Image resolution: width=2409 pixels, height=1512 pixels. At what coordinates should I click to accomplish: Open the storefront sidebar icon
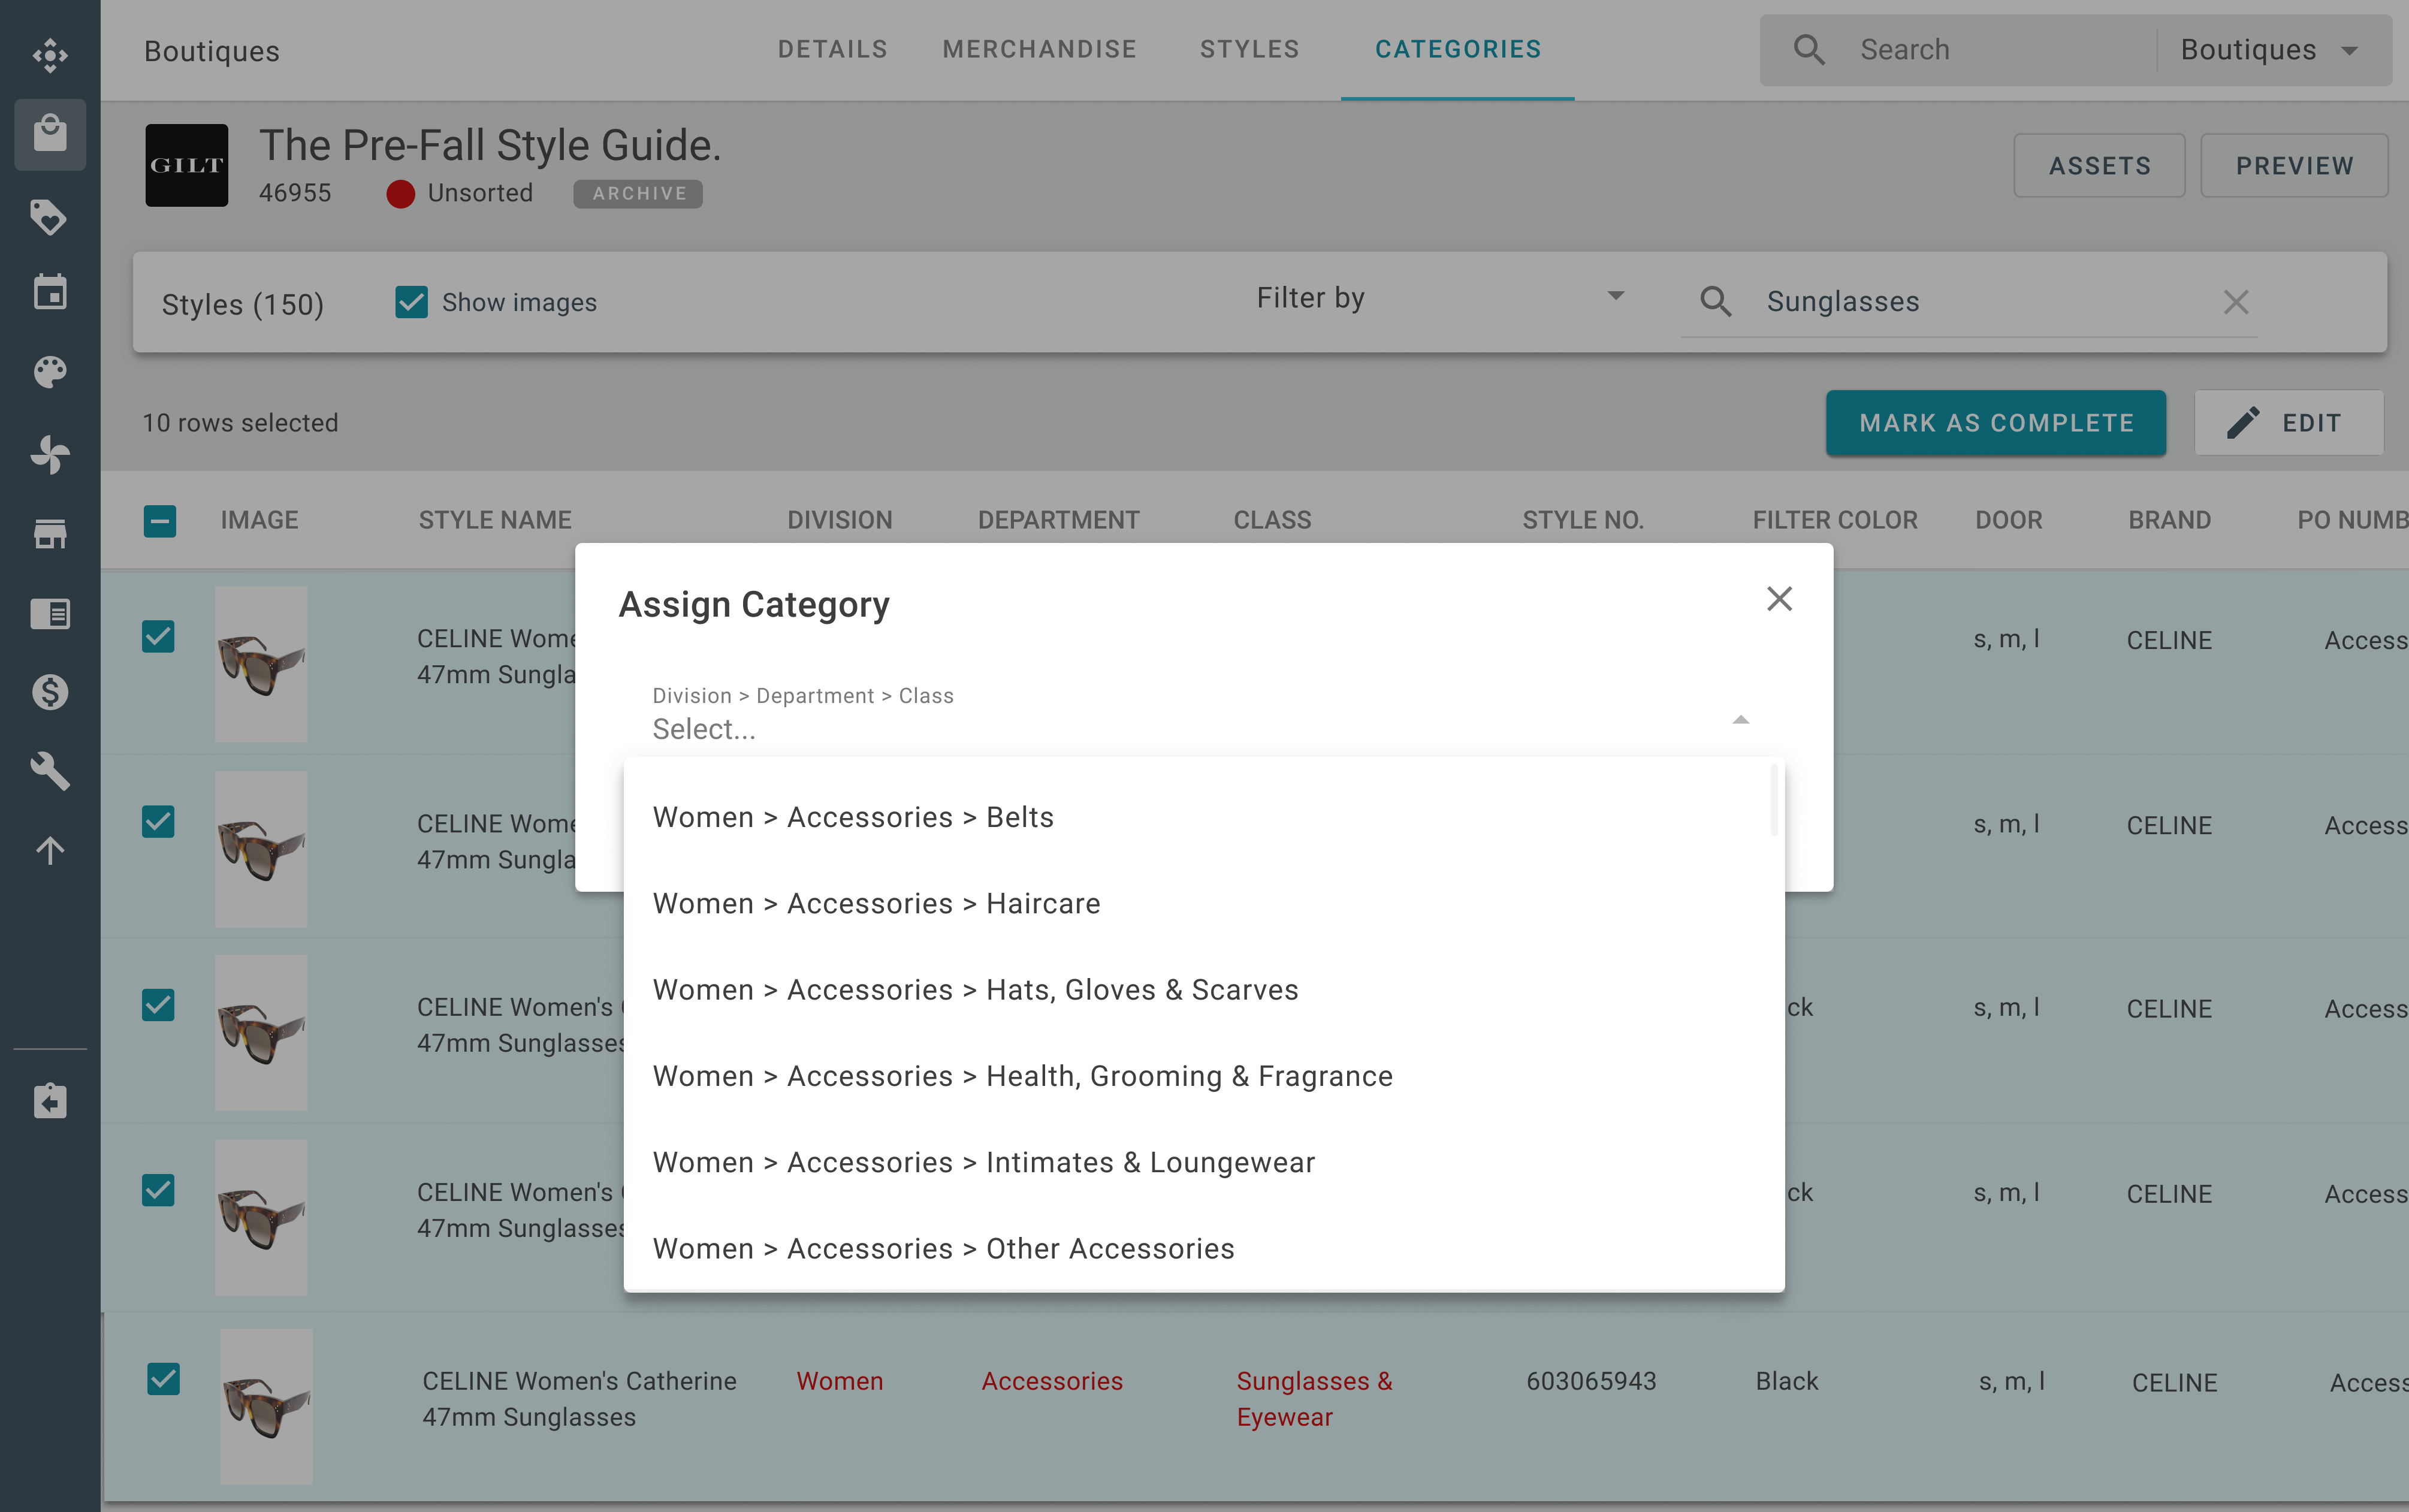(50, 533)
